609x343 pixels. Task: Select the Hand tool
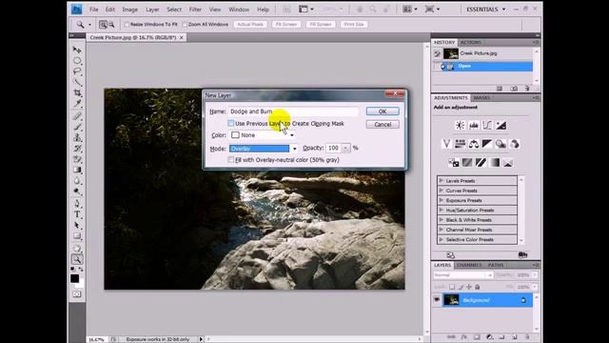click(77, 248)
